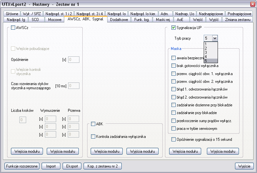Image resolution: width=257 pixels, height=173 pixels.
Task: Choose option 3 in Tryb pracy list
Action: [211, 52]
